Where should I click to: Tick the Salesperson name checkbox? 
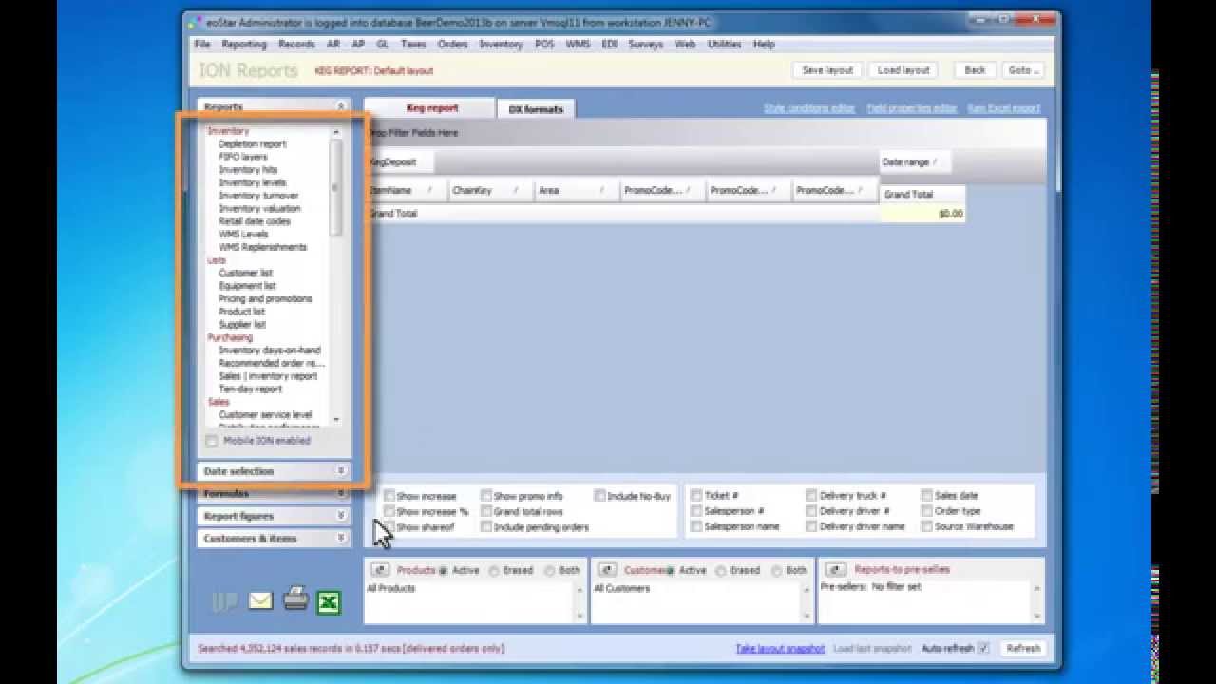[696, 526]
